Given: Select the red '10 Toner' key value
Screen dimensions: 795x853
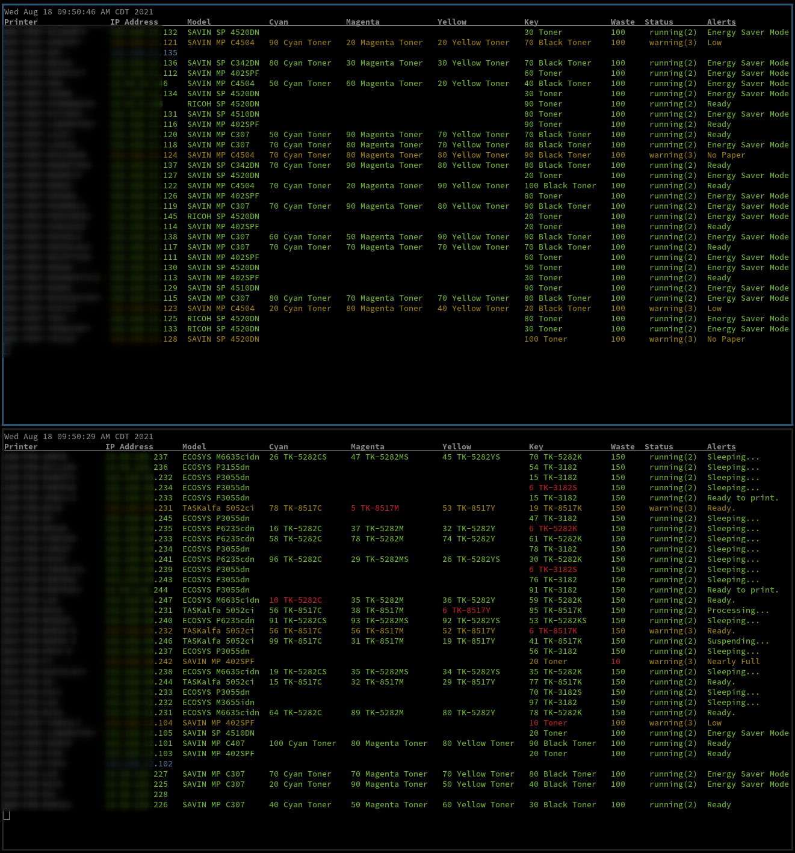Looking at the screenshot, I should click(x=548, y=723).
